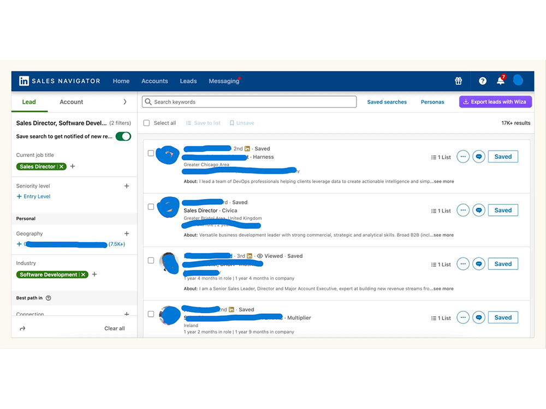The image size is (546, 409).
Task: Click the 17K+ results count
Action: [x=516, y=123]
